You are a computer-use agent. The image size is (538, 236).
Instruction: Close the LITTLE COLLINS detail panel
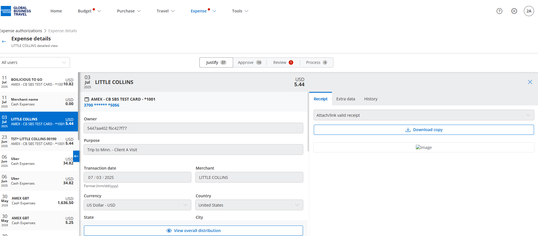530,82
